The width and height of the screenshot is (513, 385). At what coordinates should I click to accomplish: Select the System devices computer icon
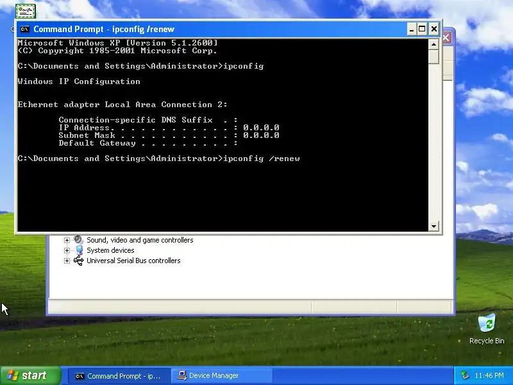coord(79,250)
